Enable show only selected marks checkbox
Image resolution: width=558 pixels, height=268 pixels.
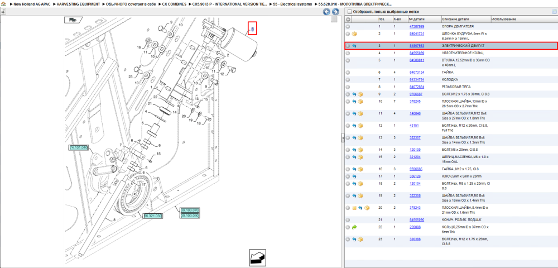pos(349,12)
